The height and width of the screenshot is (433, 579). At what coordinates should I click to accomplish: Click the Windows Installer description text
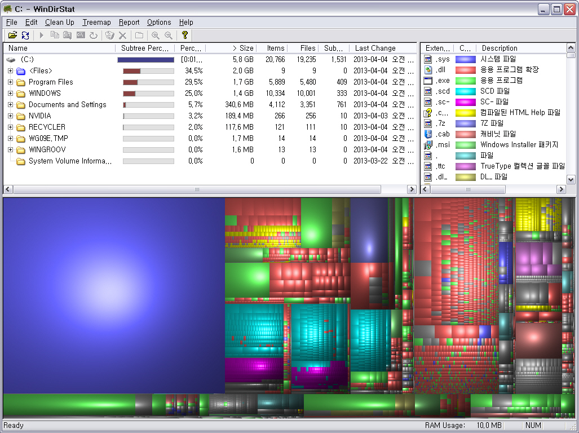519,145
